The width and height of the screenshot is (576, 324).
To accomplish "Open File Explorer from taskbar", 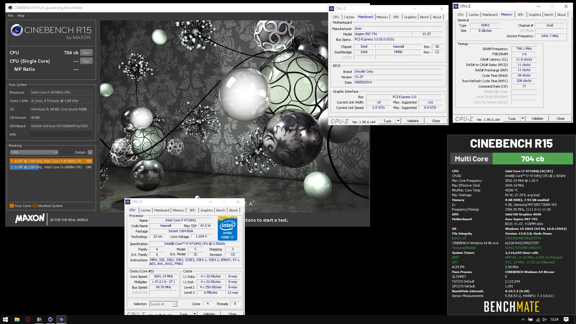I will [17, 319].
